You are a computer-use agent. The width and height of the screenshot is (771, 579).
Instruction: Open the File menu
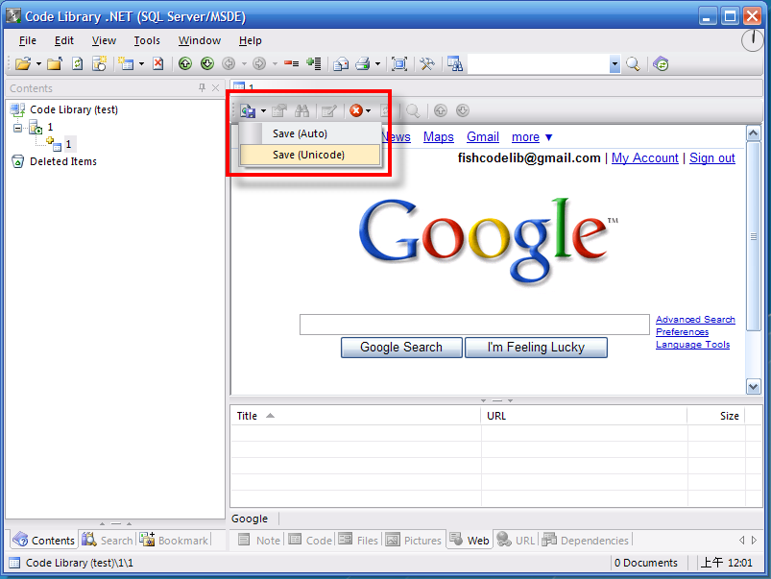(28, 40)
